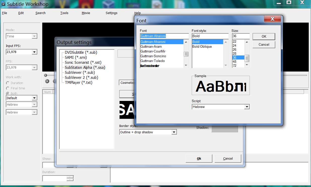Expand the Mode dropdown showing Time
Viewport: 311px width, 187px height.
[34, 36]
